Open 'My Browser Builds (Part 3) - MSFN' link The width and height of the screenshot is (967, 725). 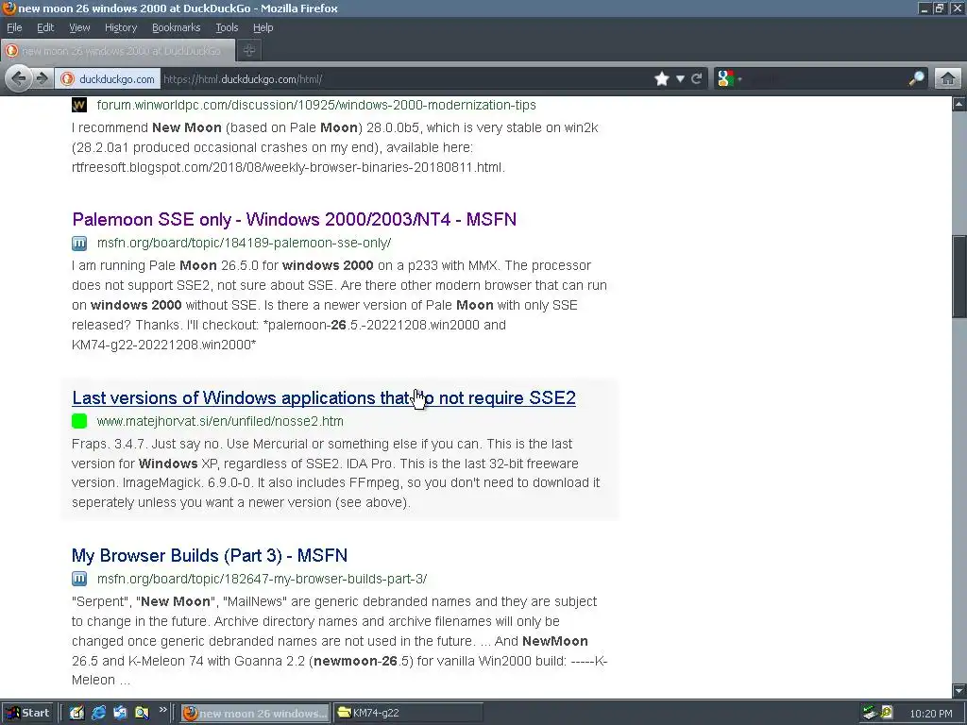coord(210,555)
